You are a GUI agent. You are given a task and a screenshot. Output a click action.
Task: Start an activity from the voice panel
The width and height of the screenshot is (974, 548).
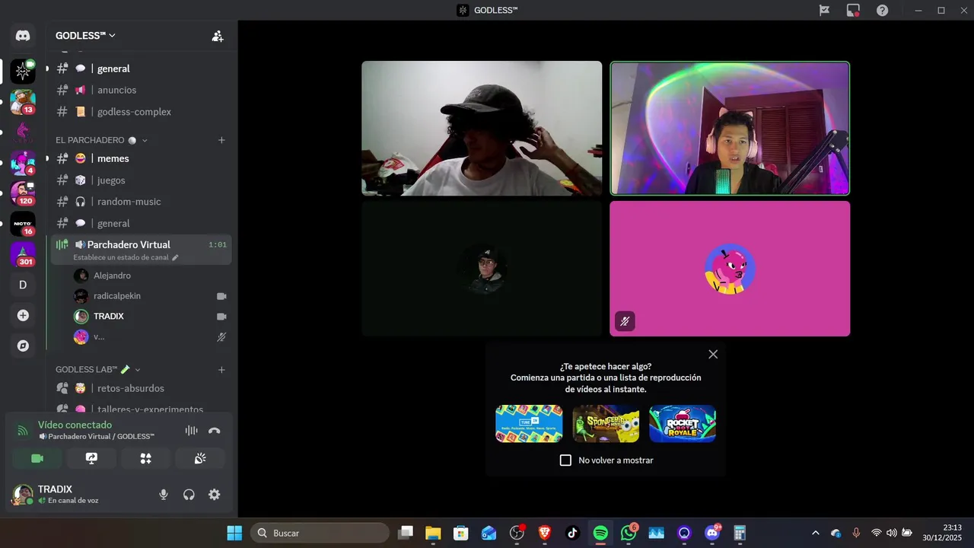click(x=145, y=458)
